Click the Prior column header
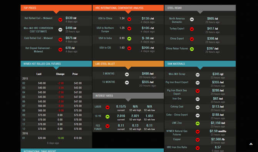The height and width of the screenshot is (152, 258). coord(75,74)
